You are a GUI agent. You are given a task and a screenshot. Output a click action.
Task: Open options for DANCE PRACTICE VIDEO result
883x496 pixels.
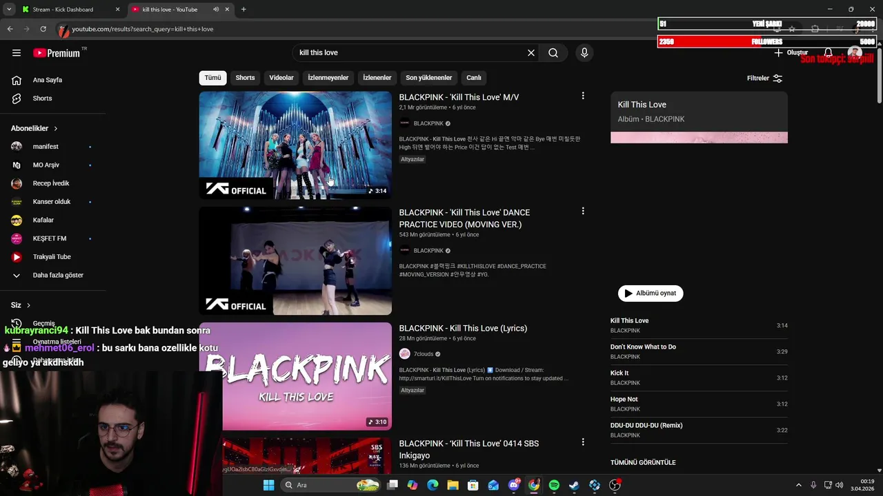(x=583, y=211)
